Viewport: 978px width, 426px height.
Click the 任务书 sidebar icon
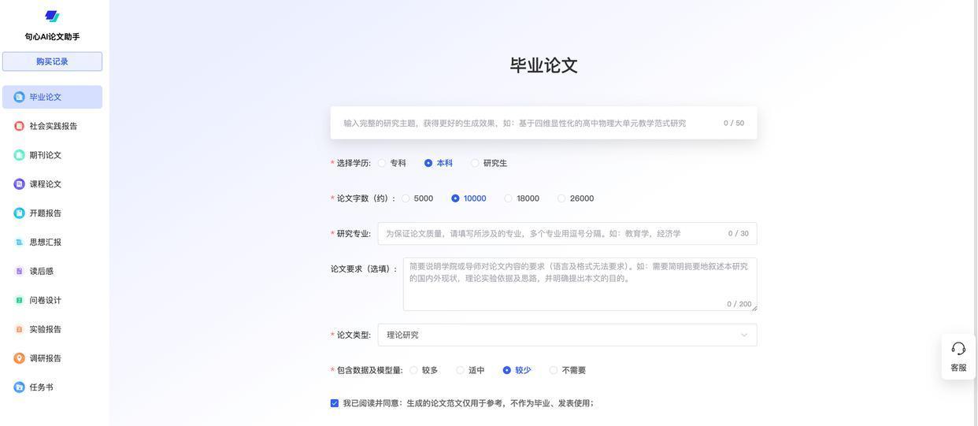[x=19, y=387]
